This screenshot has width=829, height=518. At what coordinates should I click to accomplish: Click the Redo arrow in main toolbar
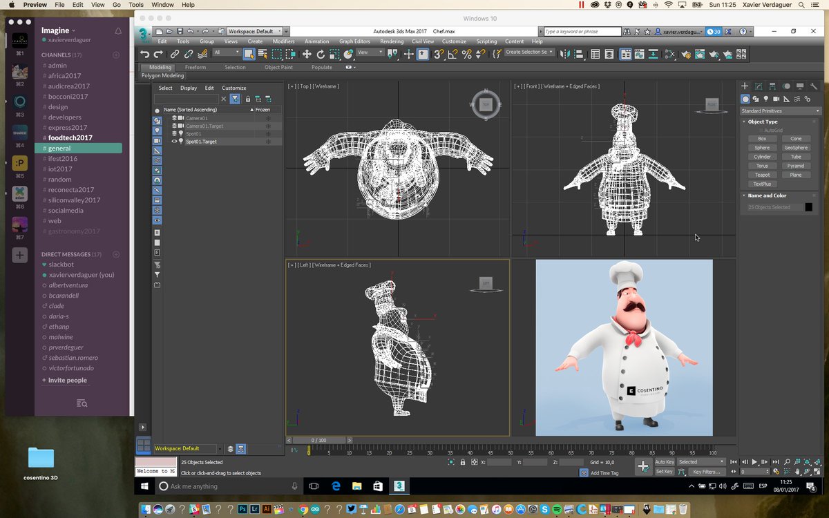(158, 54)
